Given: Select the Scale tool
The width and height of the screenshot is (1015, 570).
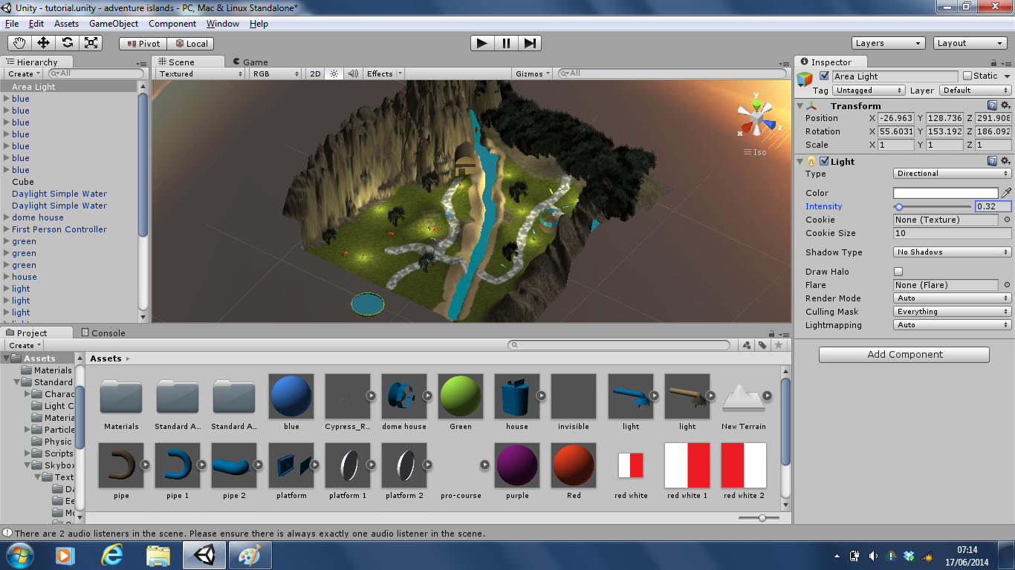Looking at the screenshot, I should click(91, 43).
